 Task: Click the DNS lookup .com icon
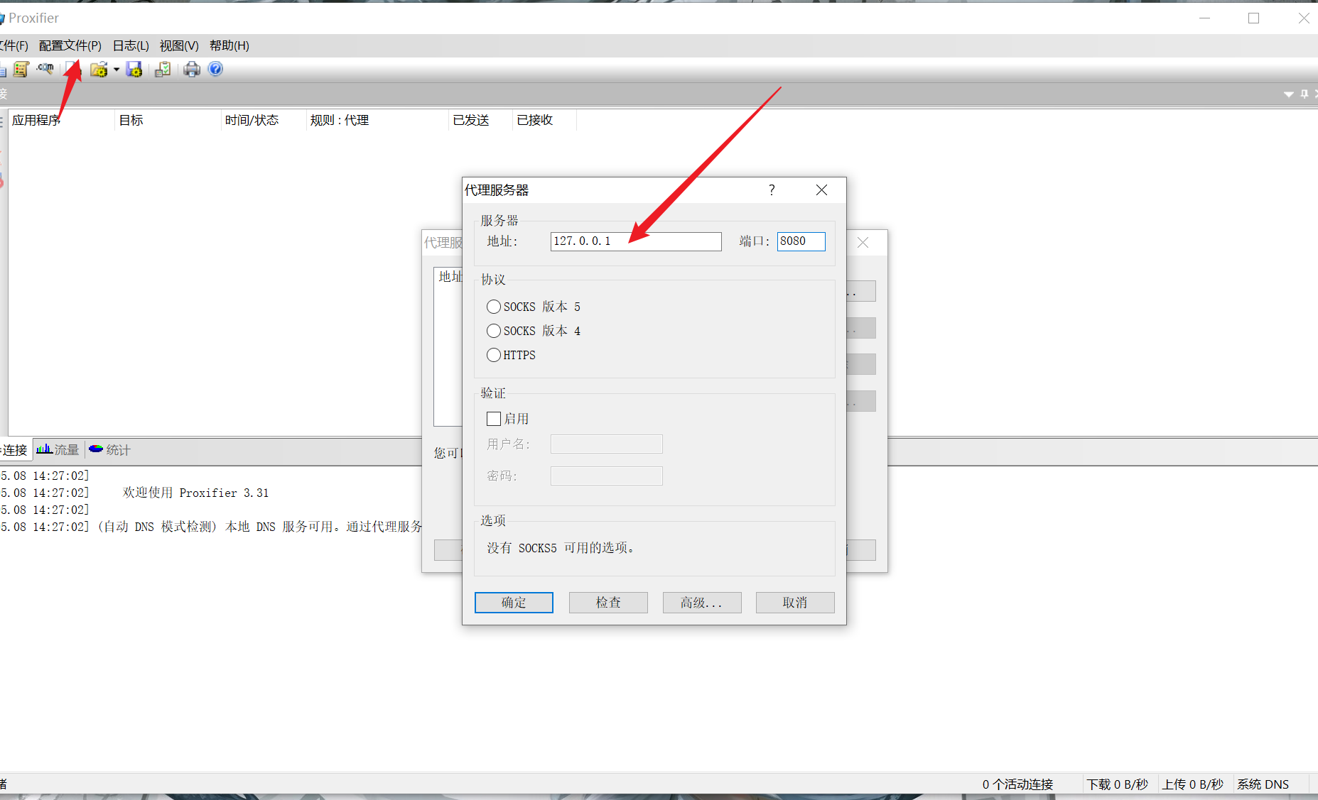(45, 69)
